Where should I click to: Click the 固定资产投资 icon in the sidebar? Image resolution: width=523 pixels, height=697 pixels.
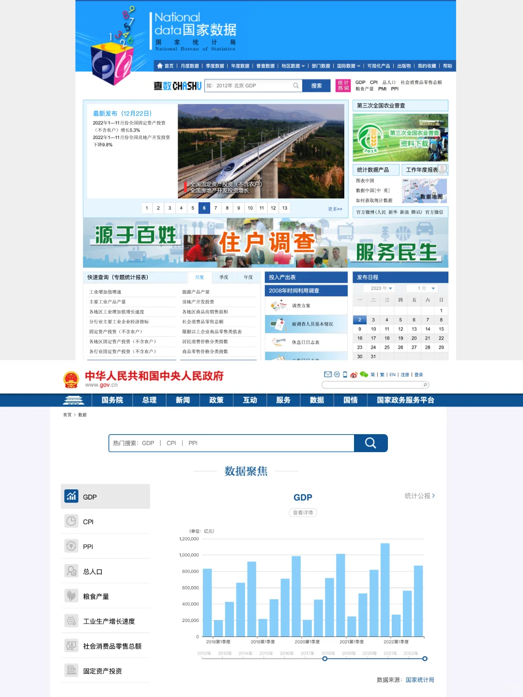click(x=71, y=670)
